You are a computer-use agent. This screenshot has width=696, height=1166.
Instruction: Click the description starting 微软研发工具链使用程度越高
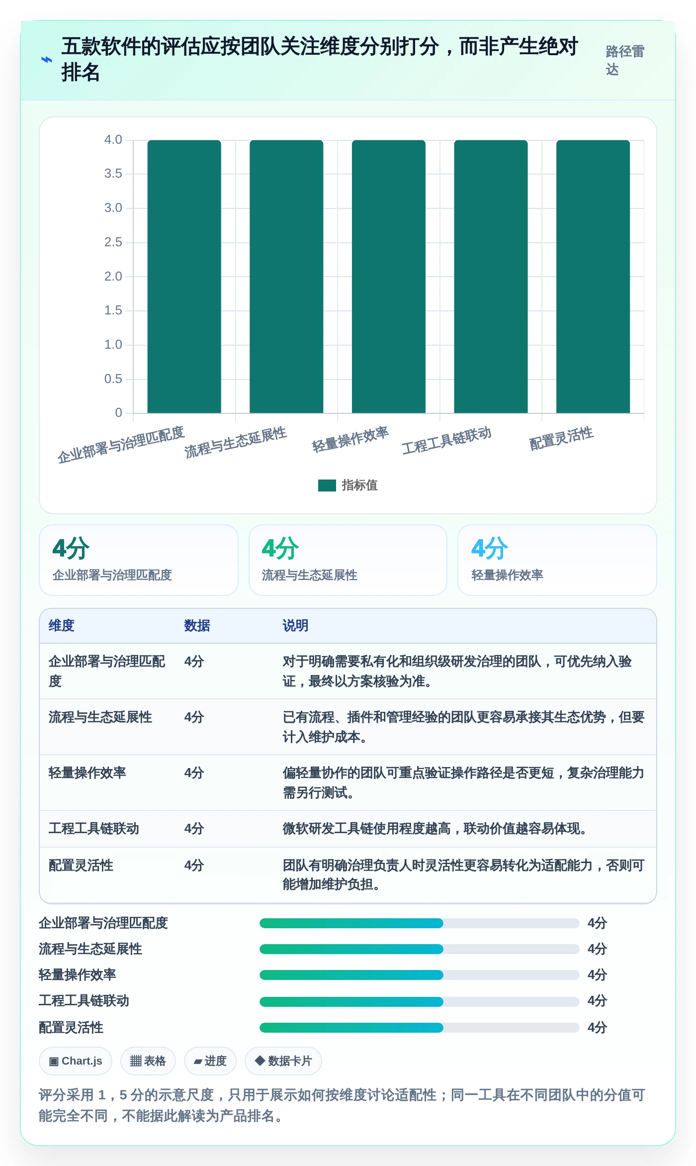[435, 828]
